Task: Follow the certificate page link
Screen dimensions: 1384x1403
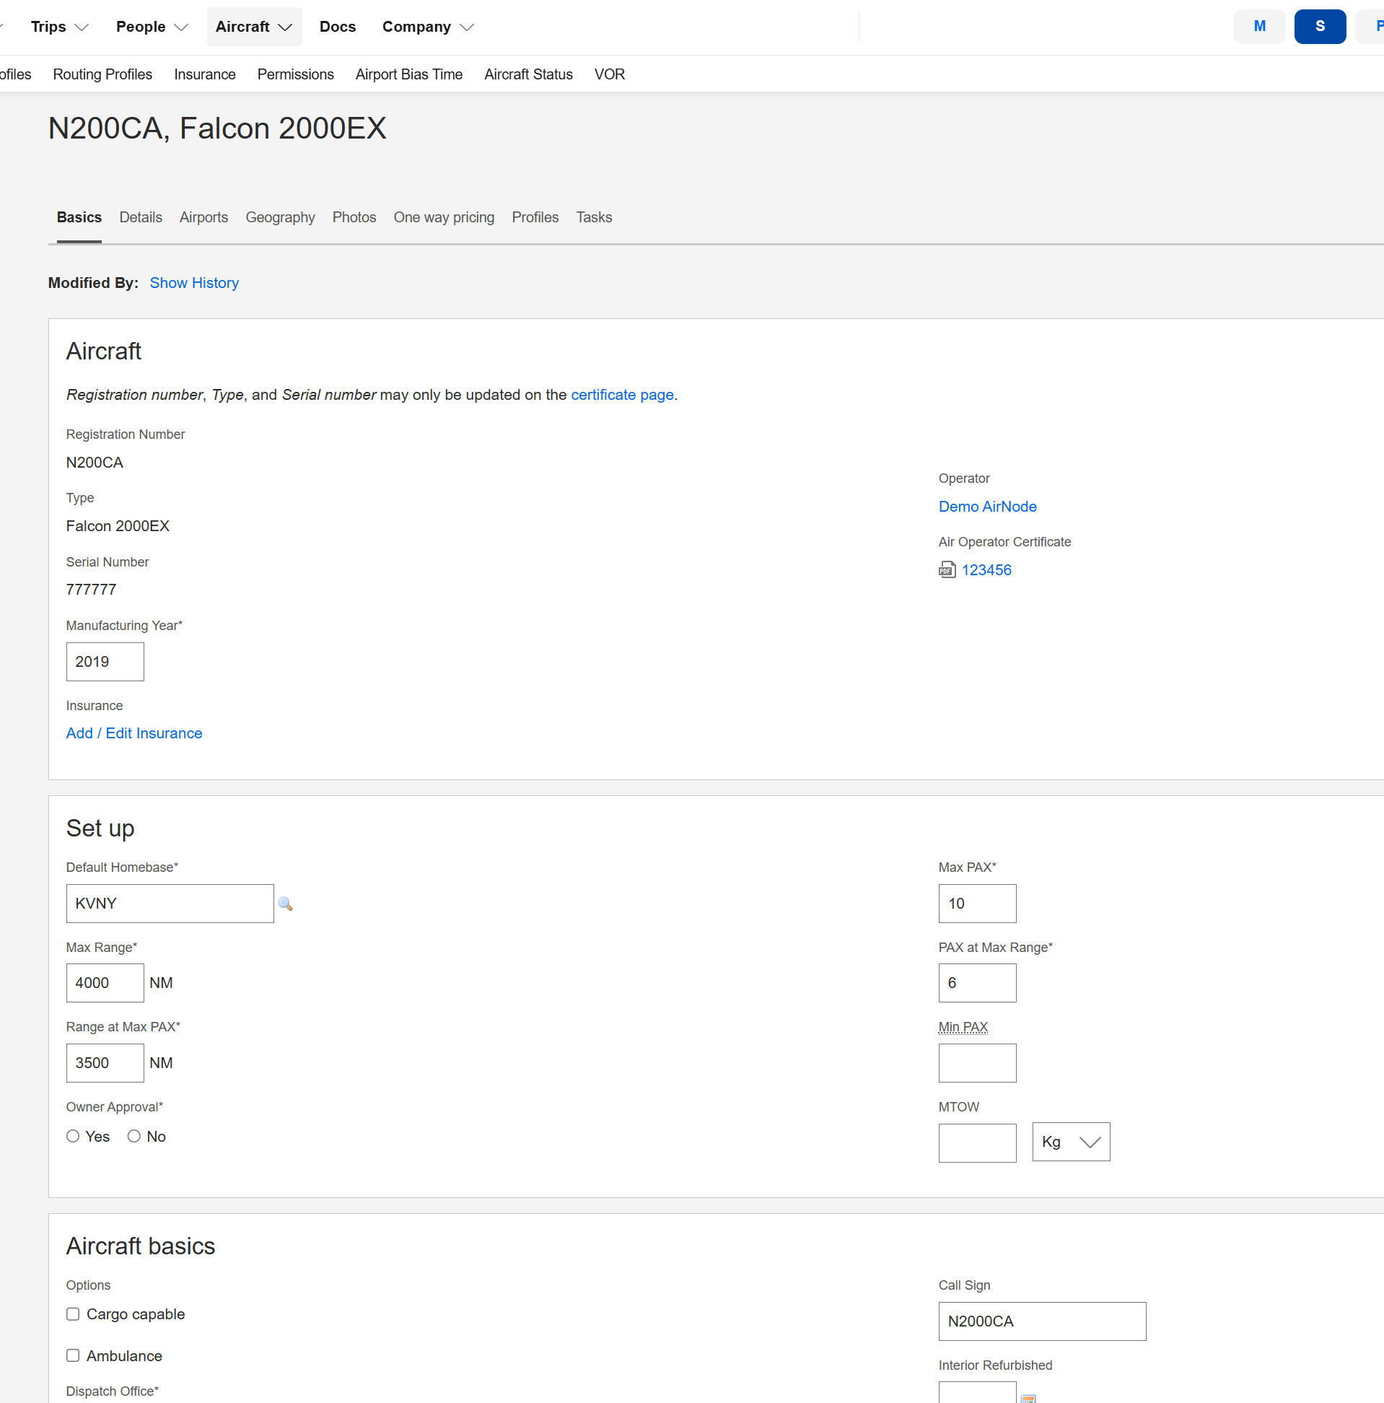Action: click(x=622, y=395)
